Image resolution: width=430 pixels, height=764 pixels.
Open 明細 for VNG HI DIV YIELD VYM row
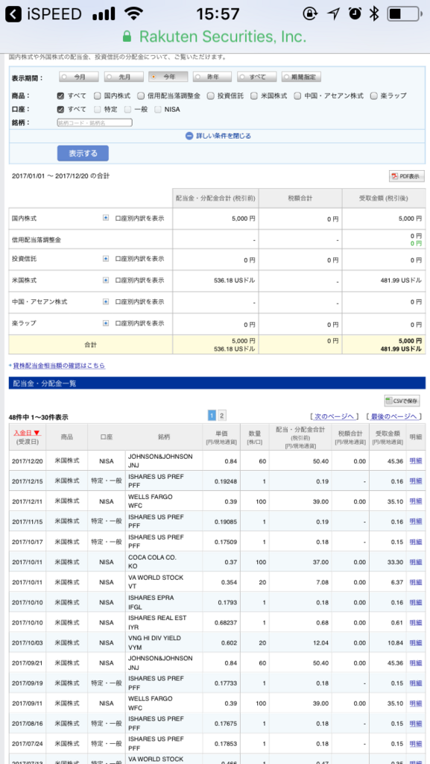pos(416,642)
